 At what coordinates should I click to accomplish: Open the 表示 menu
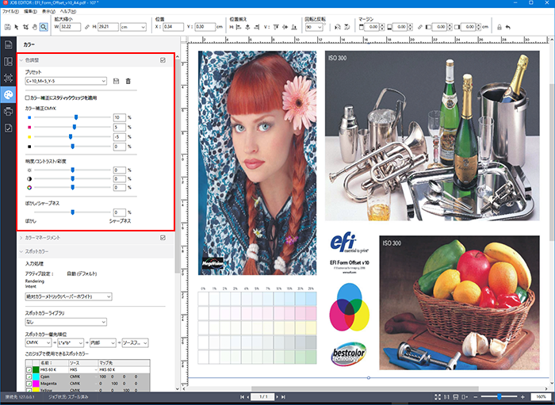(x=48, y=11)
